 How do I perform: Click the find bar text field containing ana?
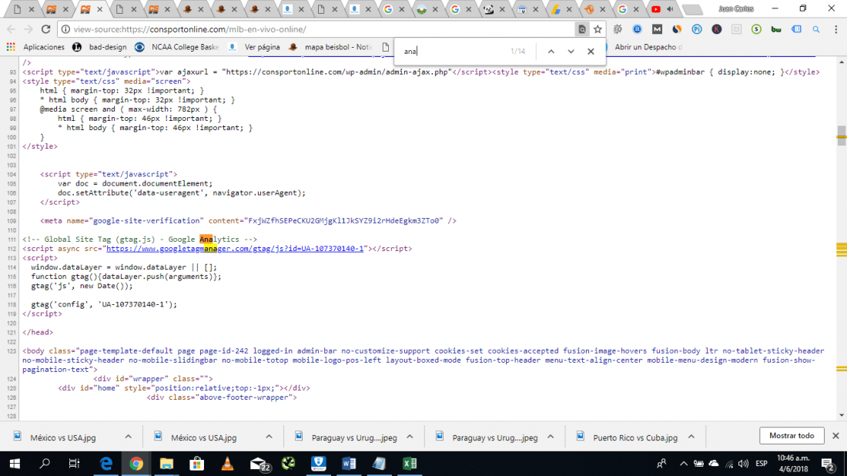[454, 52]
